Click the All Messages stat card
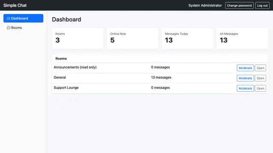The height and width of the screenshot is (153, 273). [x=242, y=39]
